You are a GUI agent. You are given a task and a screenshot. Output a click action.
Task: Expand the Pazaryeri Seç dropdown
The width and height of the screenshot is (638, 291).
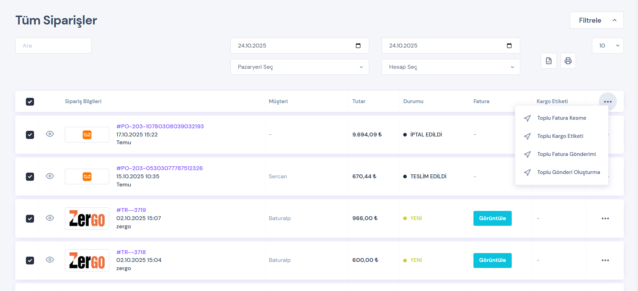click(300, 67)
